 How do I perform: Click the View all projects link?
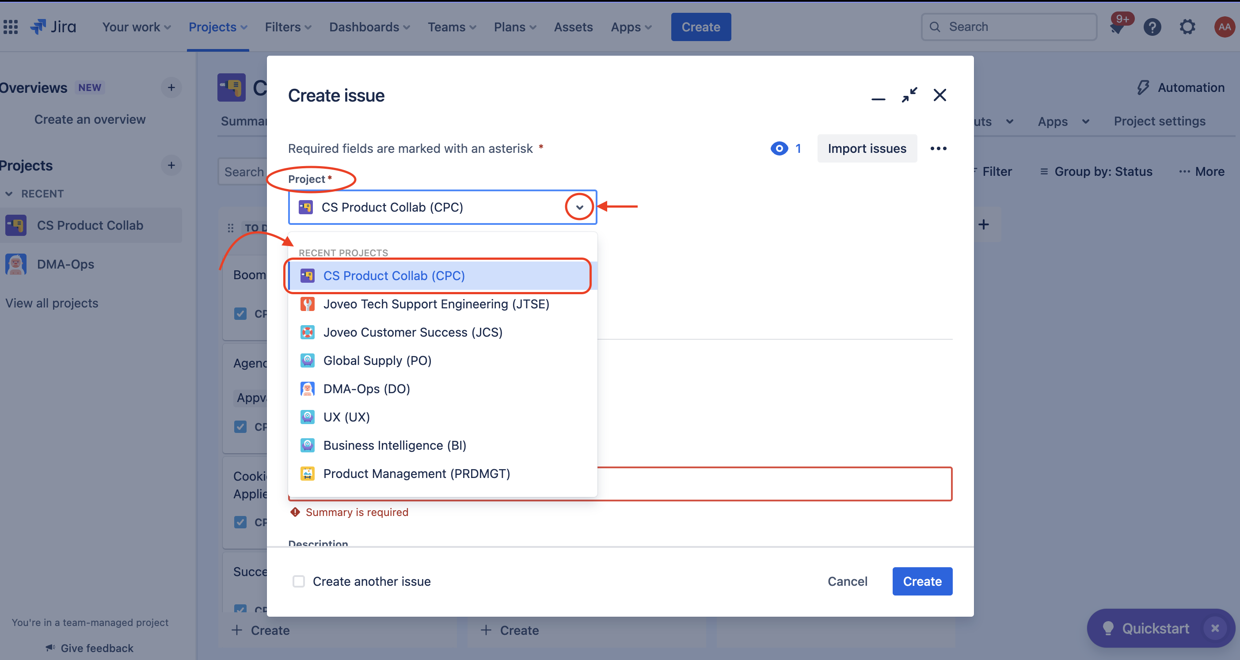pyautogui.click(x=52, y=303)
